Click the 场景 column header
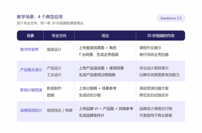 30,36
